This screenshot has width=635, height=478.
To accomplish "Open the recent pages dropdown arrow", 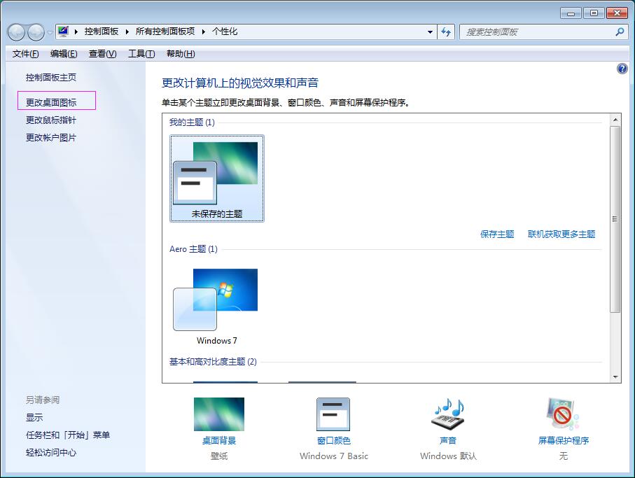I will [x=50, y=33].
